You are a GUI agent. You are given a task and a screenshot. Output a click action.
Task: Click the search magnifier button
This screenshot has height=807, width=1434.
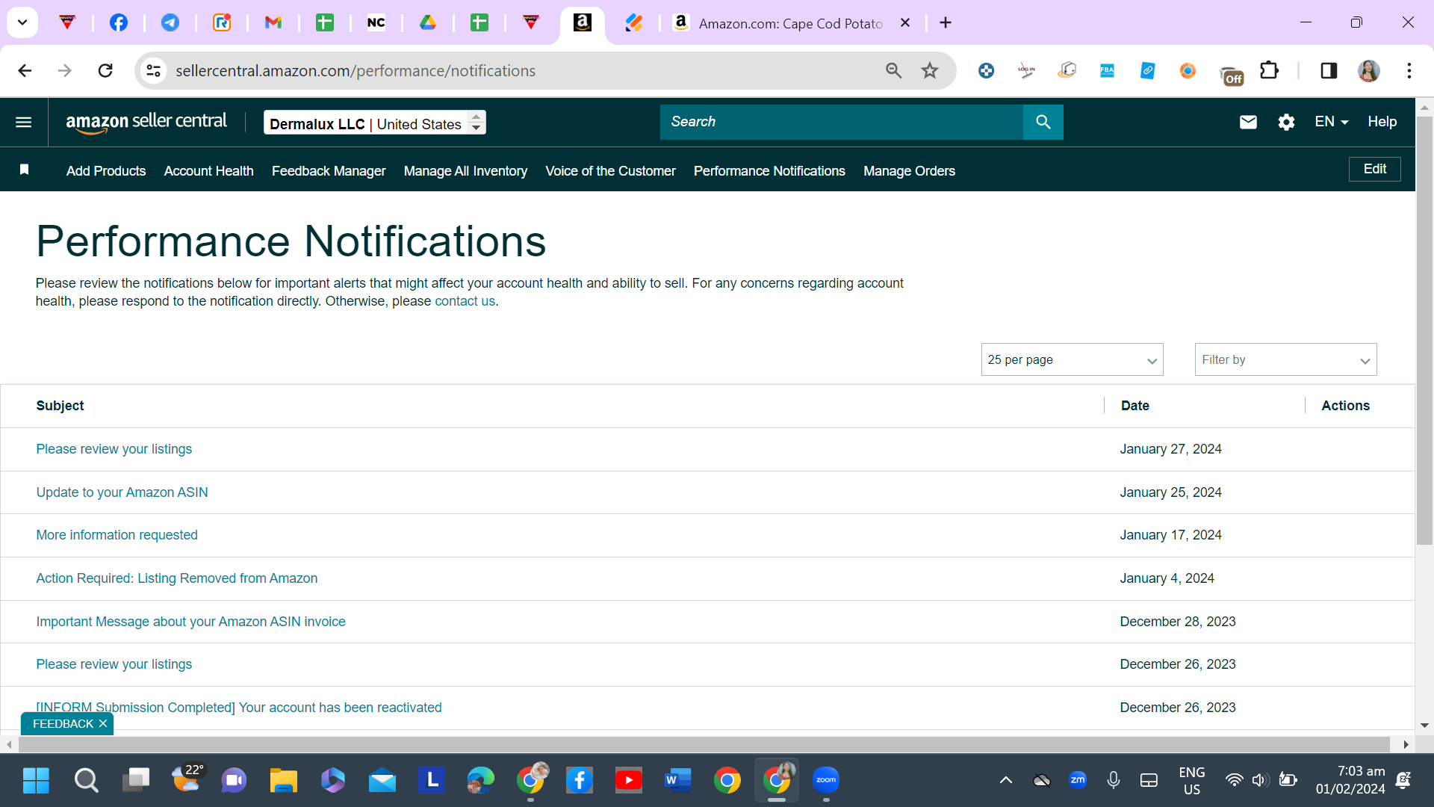pyautogui.click(x=1043, y=122)
